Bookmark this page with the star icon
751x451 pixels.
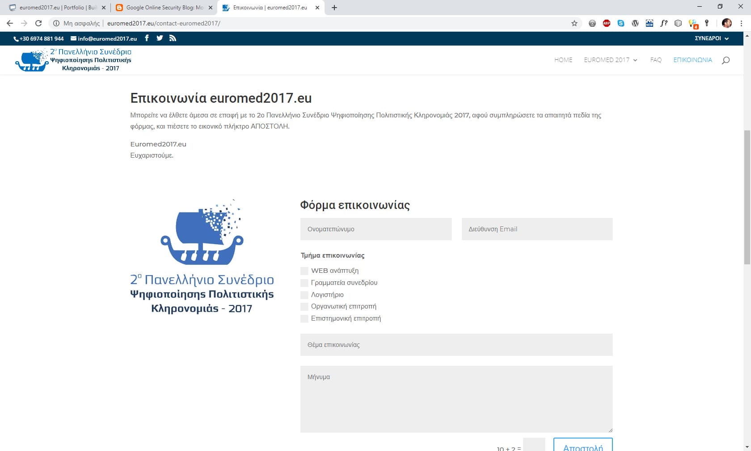(x=574, y=23)
